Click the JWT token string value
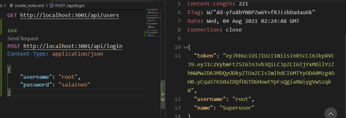Screen dimensions: 346x118 [261, 73]
